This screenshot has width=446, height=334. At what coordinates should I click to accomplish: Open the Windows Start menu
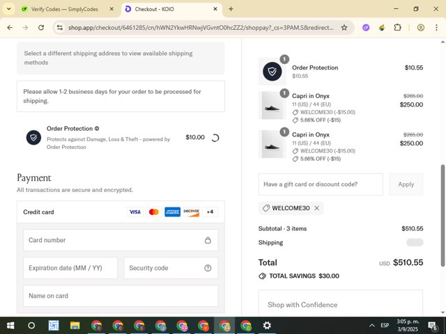coord(10,326)
